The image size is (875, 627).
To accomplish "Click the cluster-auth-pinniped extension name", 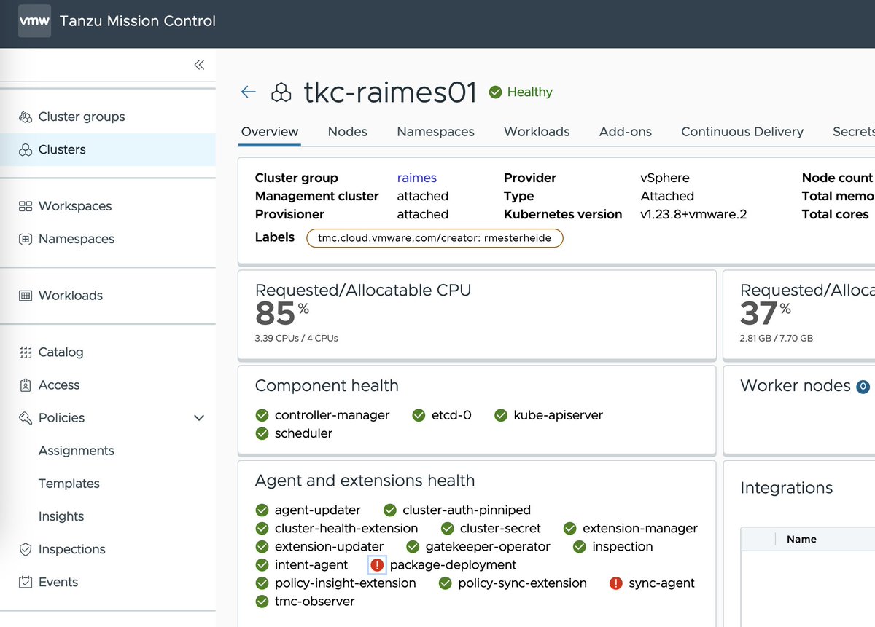I will point(467,510).
